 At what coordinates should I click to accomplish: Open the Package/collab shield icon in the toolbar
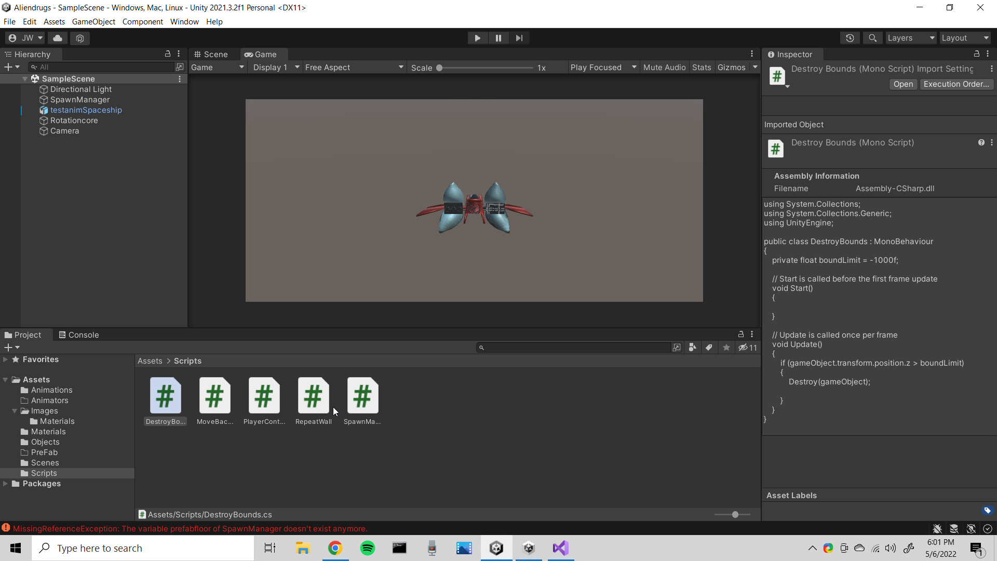[80, 38]
